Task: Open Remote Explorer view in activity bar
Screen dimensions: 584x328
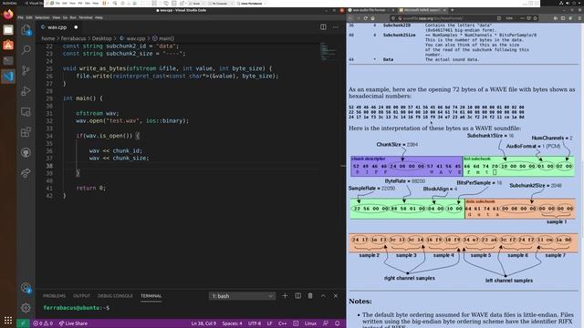Action: tap(26, 111)
